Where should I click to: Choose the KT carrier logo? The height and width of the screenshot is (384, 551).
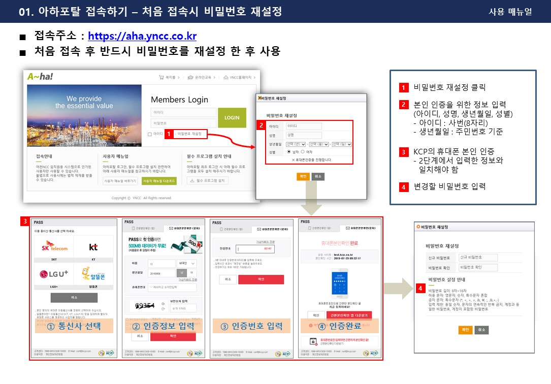coord(93,247)
